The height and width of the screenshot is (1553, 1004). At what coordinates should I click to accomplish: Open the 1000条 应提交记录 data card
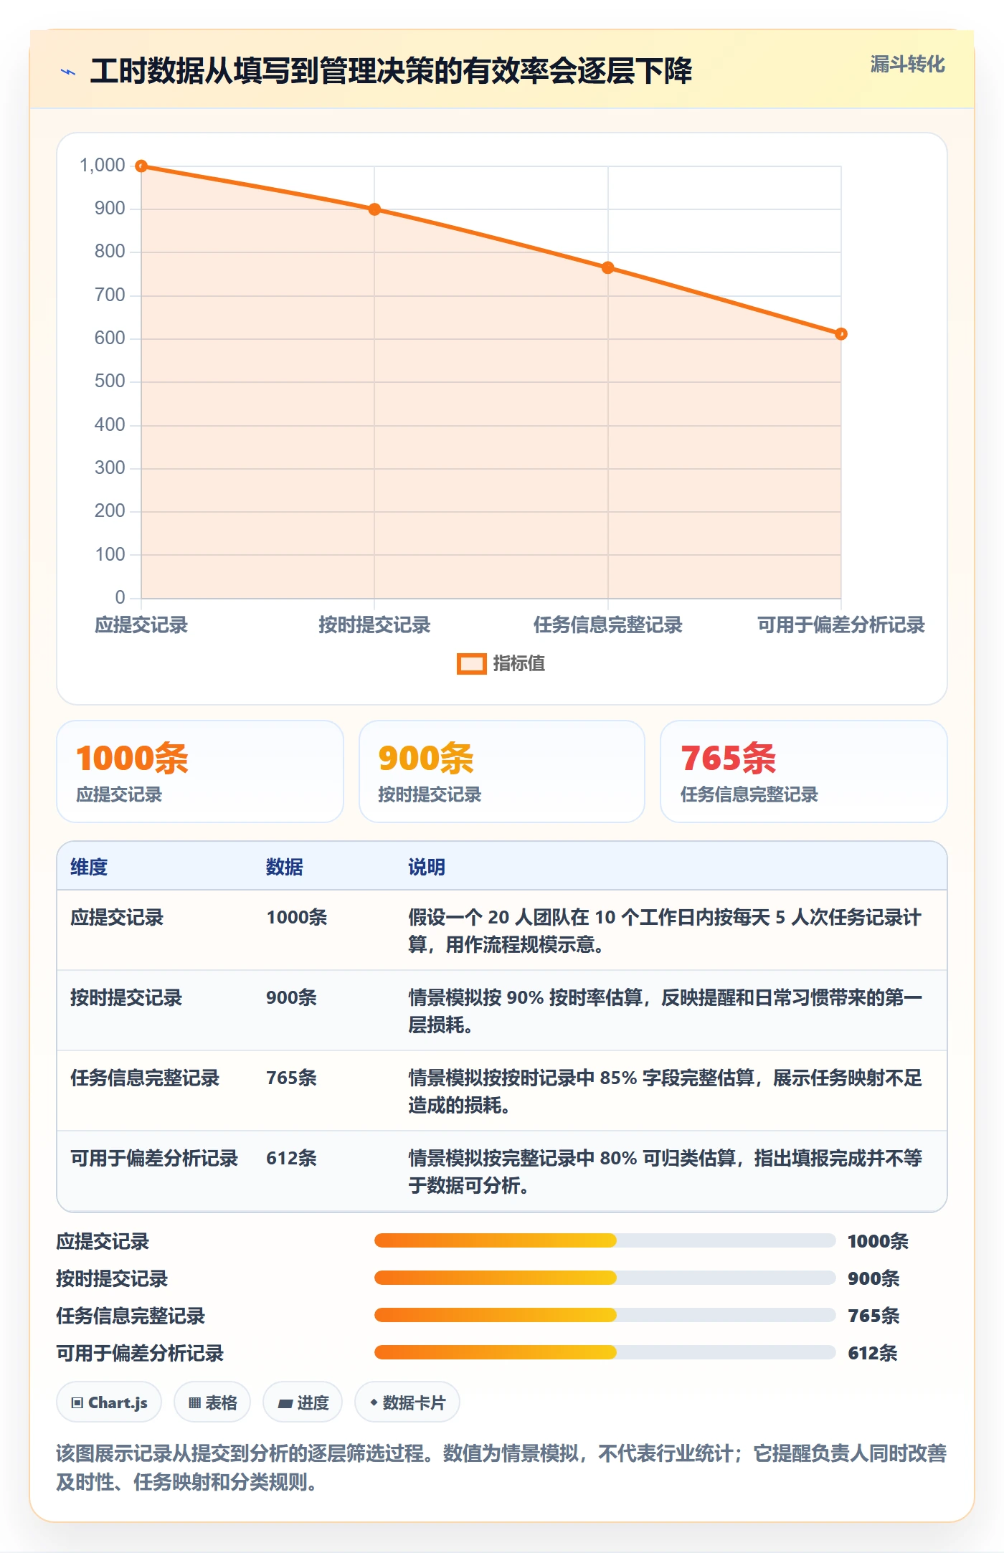tap(200, 771)
